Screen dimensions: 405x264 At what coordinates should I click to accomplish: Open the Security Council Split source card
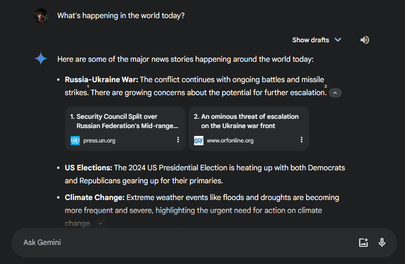125,129
